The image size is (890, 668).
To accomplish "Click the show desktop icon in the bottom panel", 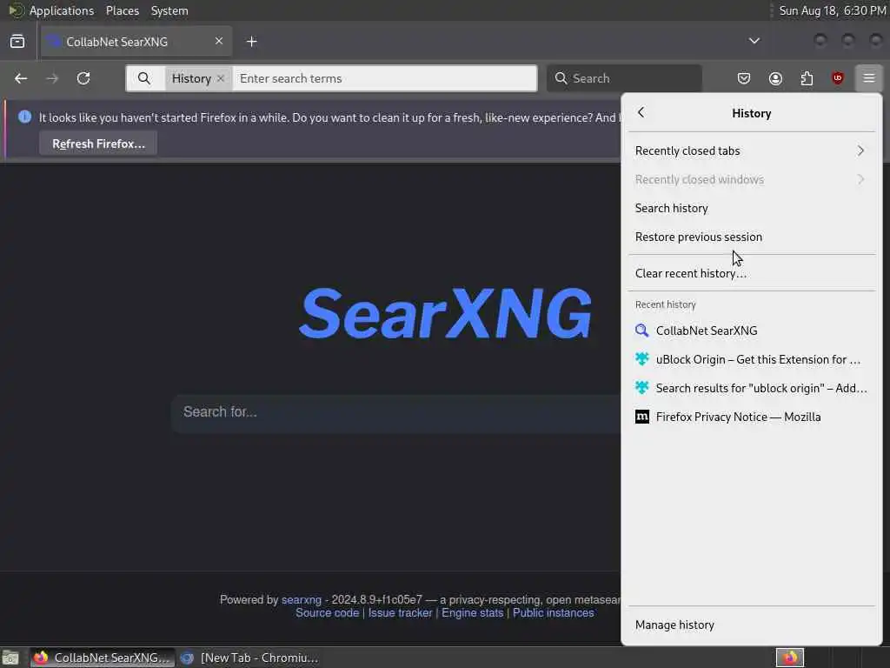I will coord(10,658).
